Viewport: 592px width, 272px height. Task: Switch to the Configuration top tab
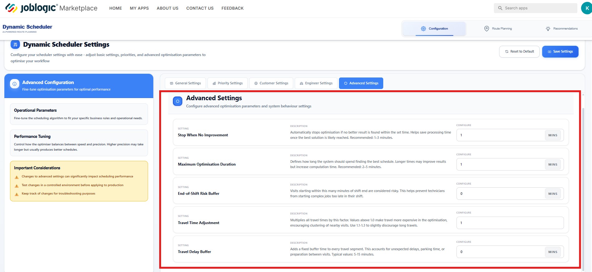[x=434, y=29]
